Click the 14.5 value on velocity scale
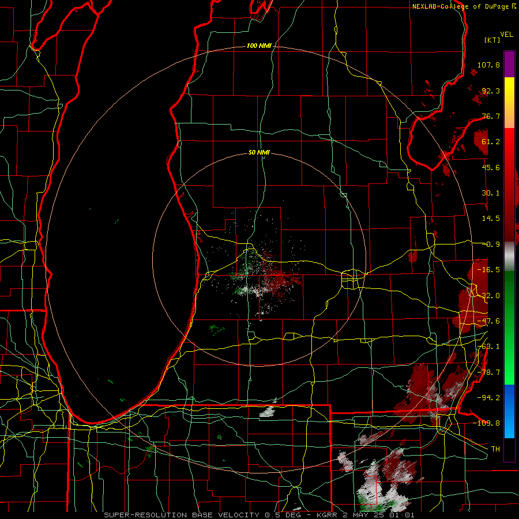 click(491, 219)
